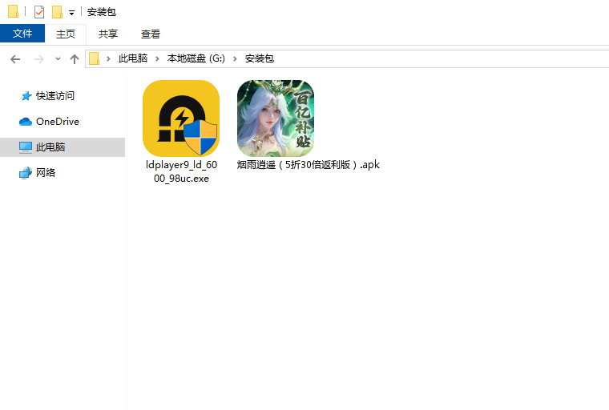
Task: Switch to the 共享 ribbon tab
Action: point(108,34)
